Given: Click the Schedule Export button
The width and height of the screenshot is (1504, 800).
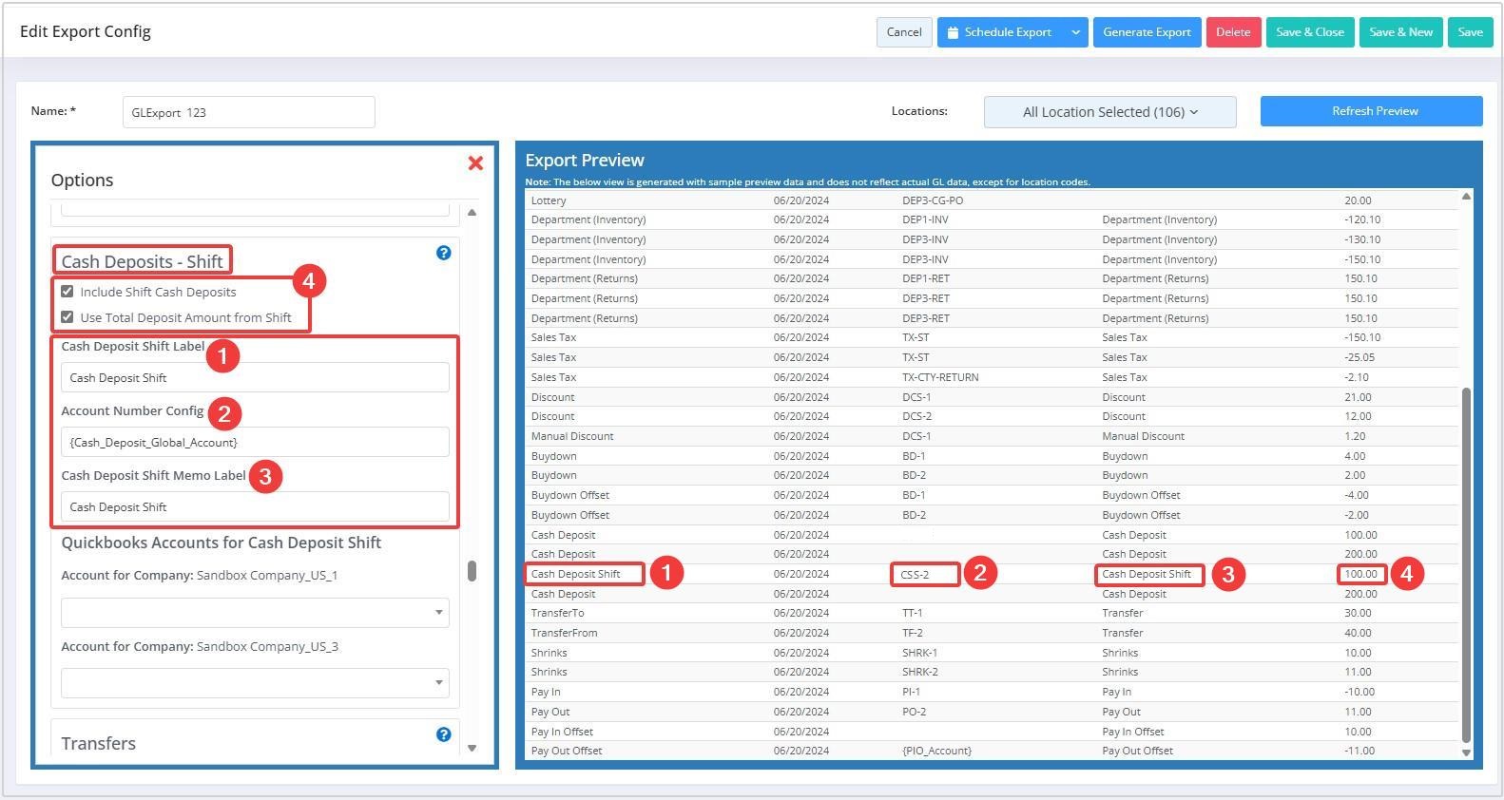Looking at the screenshot, I should click(x=1000, y=32).
